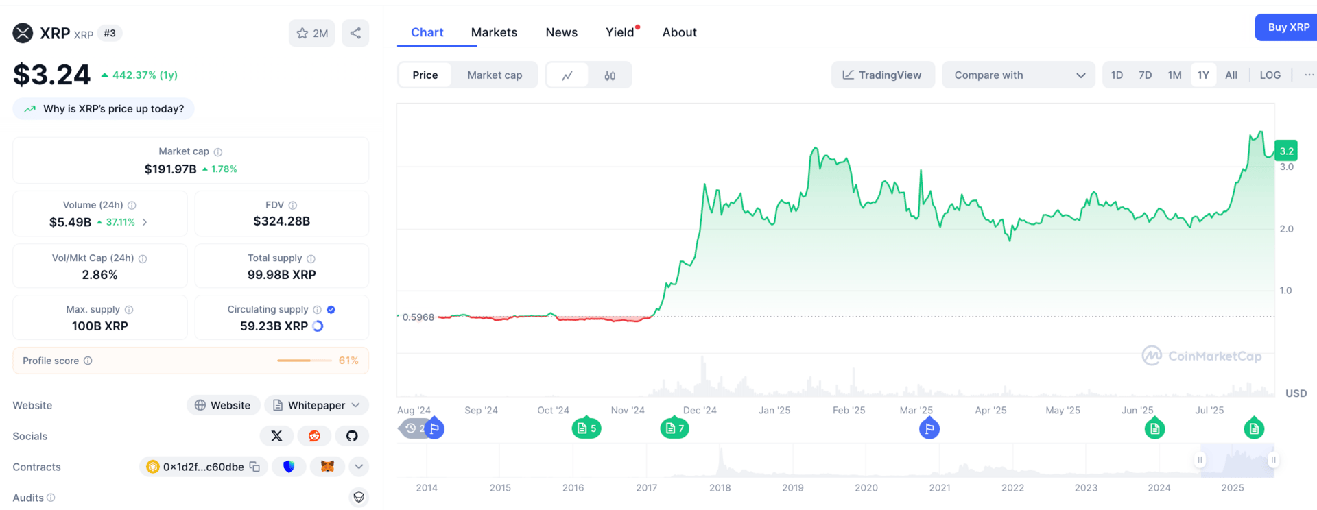This screenshot has height=510, width=1317.
Task: Click Volume (24h) info icon
Action: click(x=132, y=205)
